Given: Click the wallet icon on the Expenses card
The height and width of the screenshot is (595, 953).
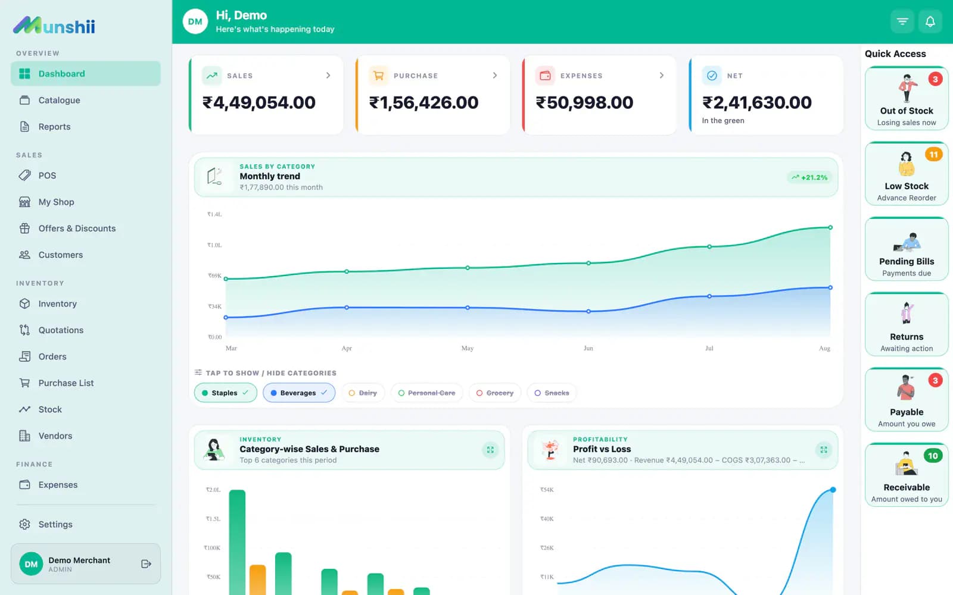Looking at the screenshot, I should coord(545,76).
